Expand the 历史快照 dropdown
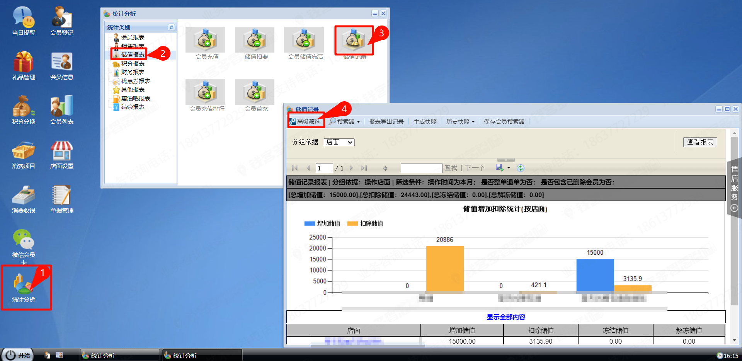 click(x=460, y=122)
